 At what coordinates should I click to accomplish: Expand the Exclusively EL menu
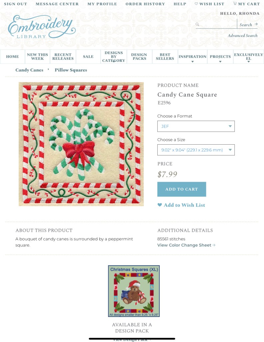coord(249,57)
